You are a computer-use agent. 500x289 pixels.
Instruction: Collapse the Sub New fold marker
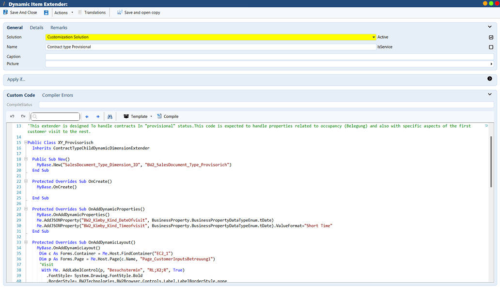26,159
